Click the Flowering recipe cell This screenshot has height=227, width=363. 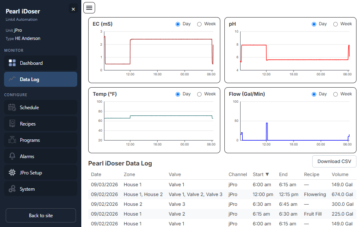click(315, 194)
